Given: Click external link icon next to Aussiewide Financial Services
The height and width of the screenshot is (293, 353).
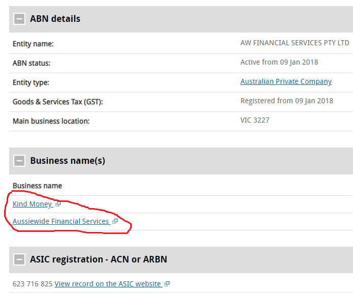Looking at the screenshot, I should pos(115,221).
